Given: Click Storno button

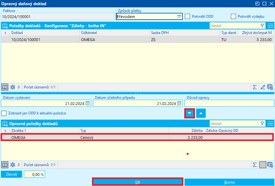Looking at the screenshot, I should pyautogui.click(x=229, y=182).
